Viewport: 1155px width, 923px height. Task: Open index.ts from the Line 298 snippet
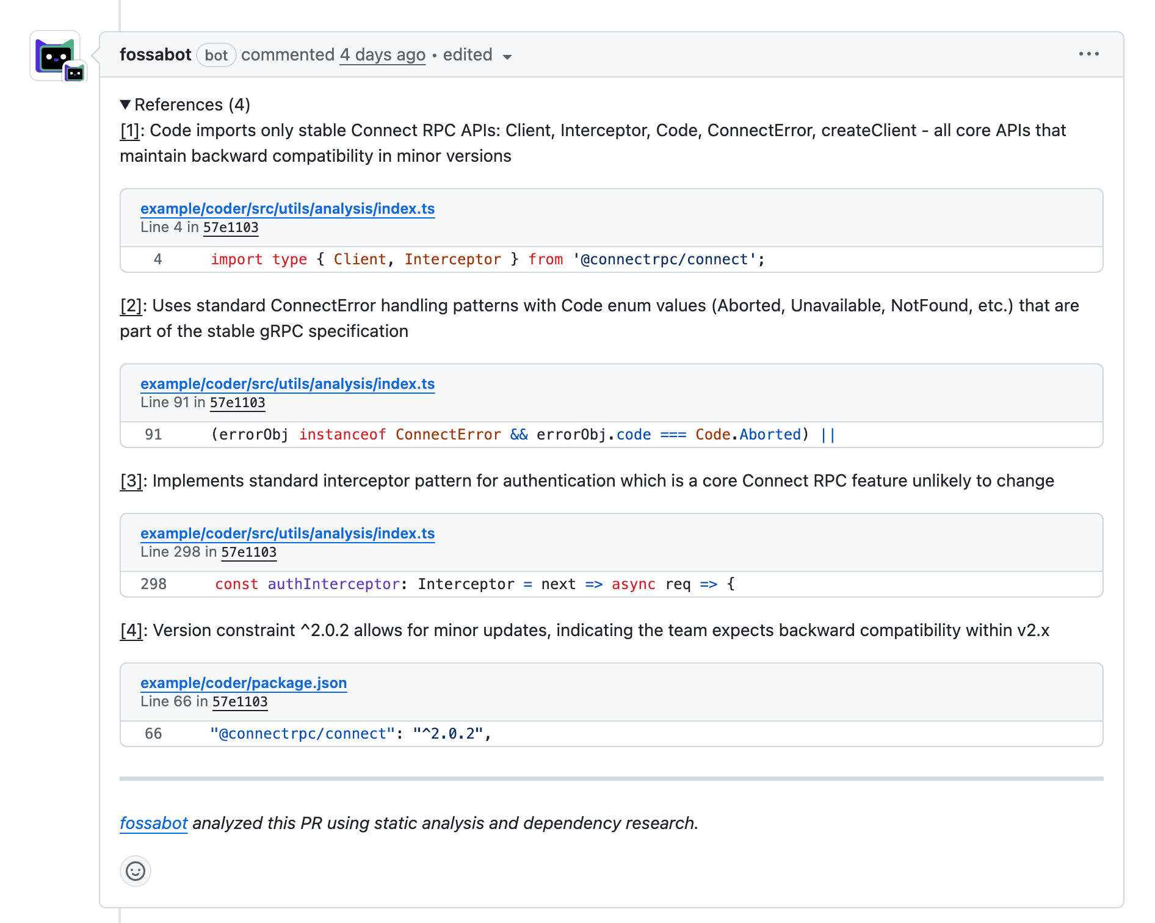click(x=288, y=533)
